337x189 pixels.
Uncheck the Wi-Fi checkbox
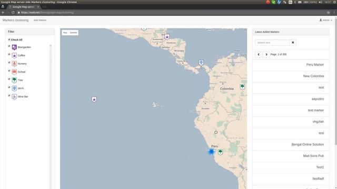point(9,87)
